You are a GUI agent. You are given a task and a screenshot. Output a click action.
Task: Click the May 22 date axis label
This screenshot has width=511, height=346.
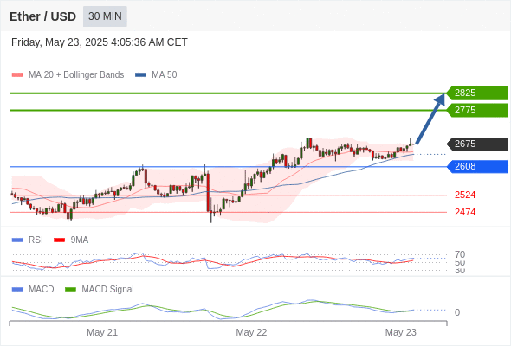tap(251, 332)
